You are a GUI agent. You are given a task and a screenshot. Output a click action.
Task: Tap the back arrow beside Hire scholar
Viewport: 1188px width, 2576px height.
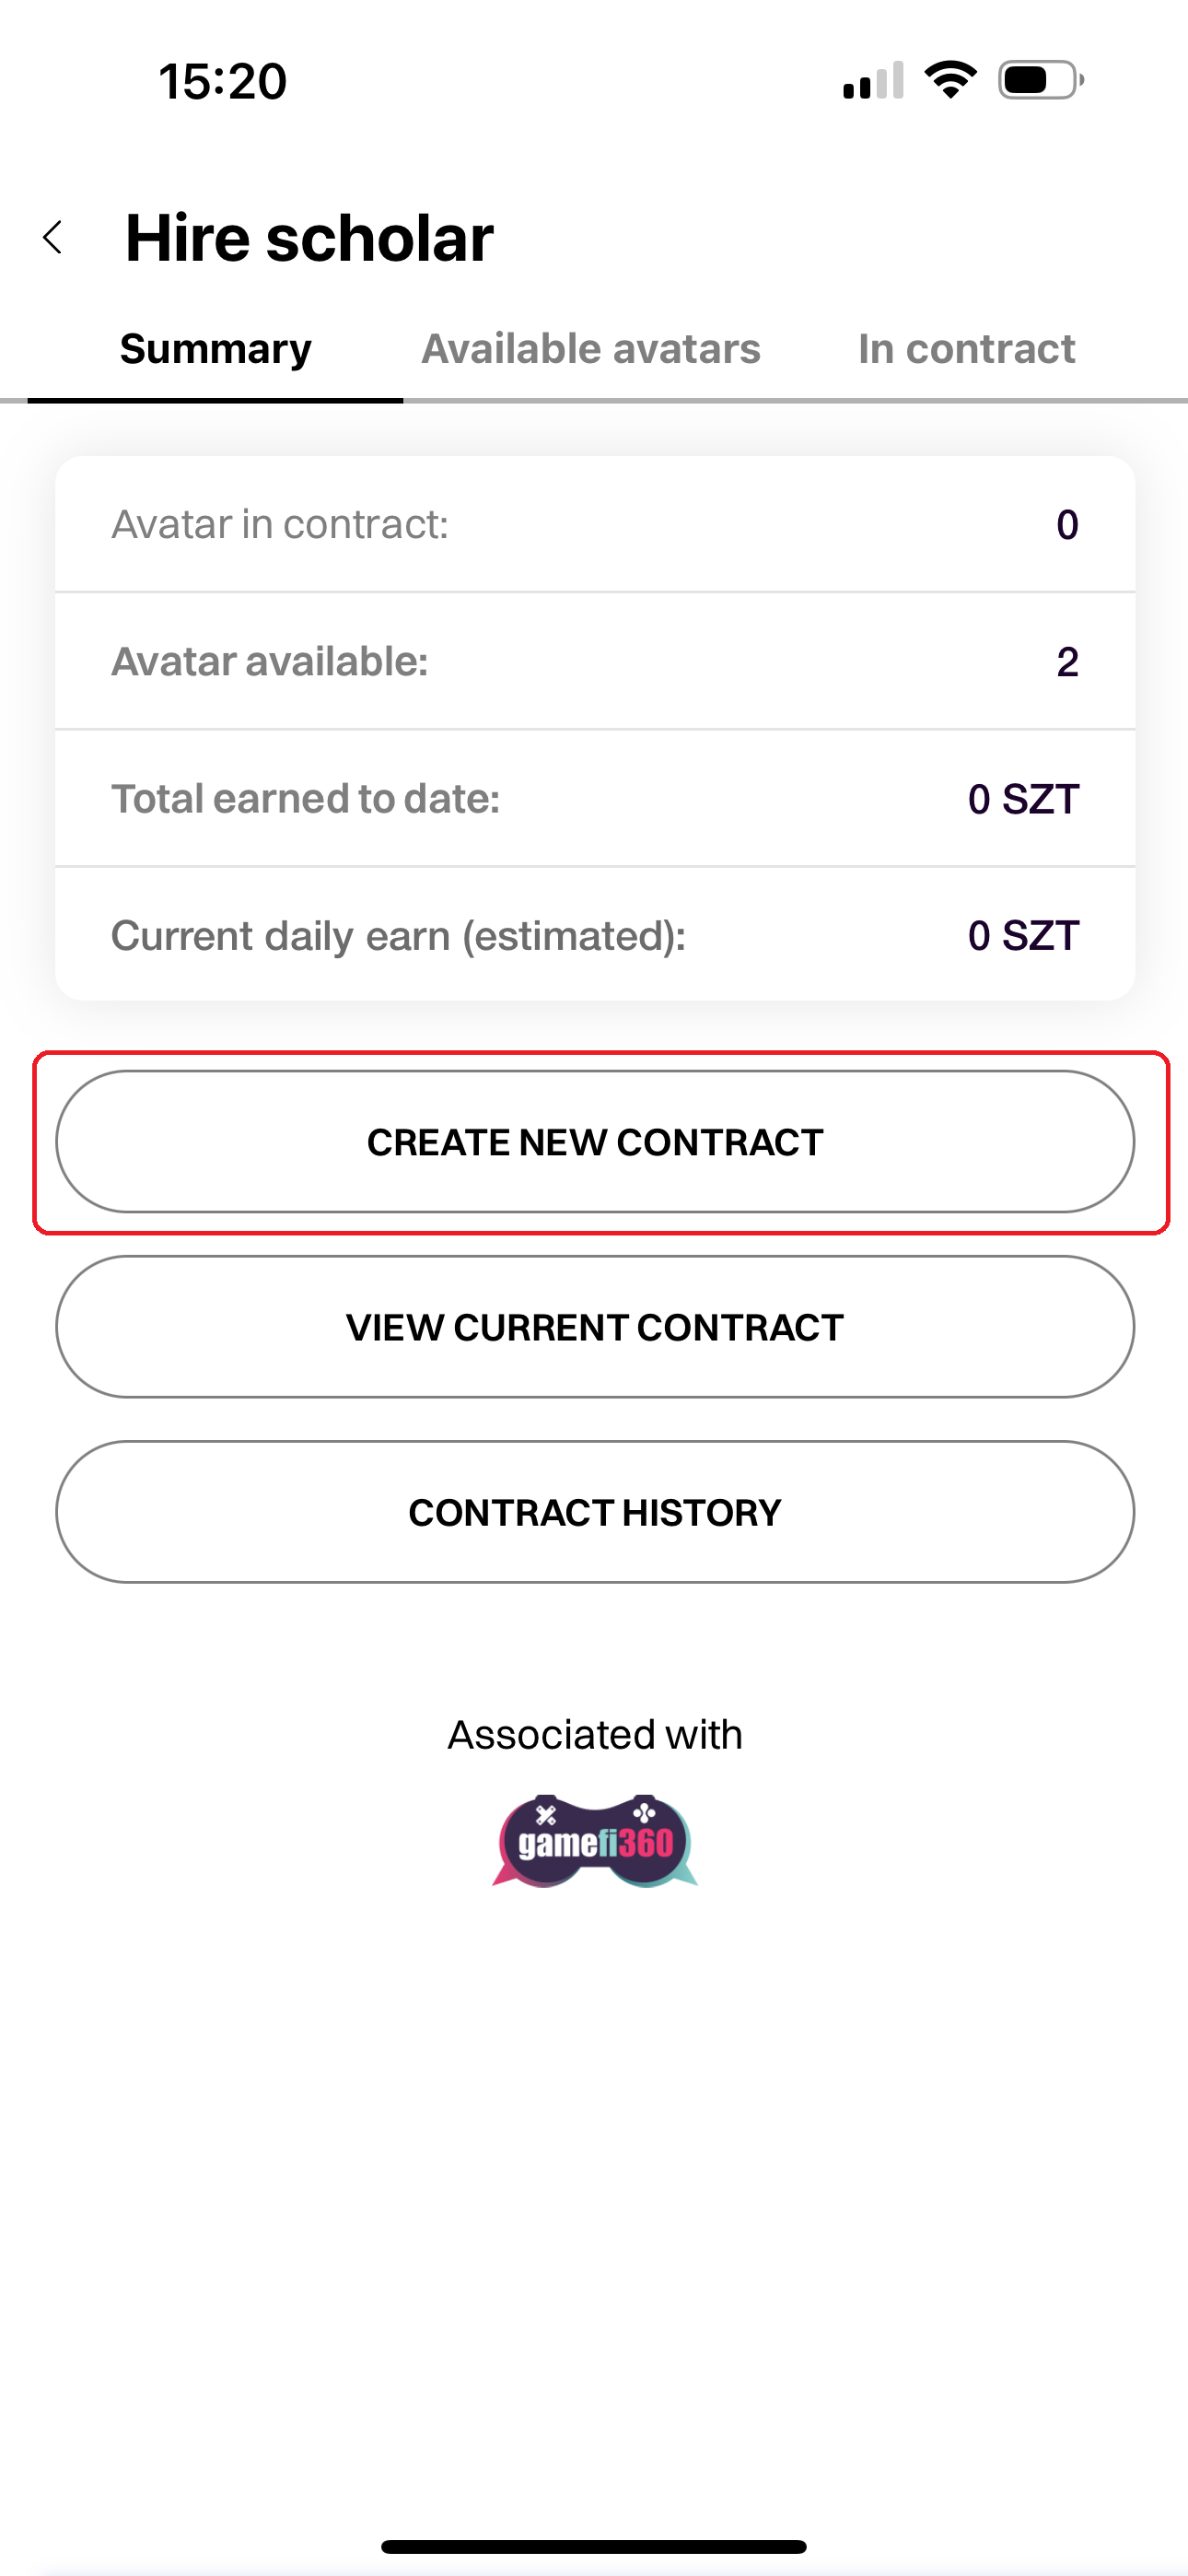pos(53,238)
